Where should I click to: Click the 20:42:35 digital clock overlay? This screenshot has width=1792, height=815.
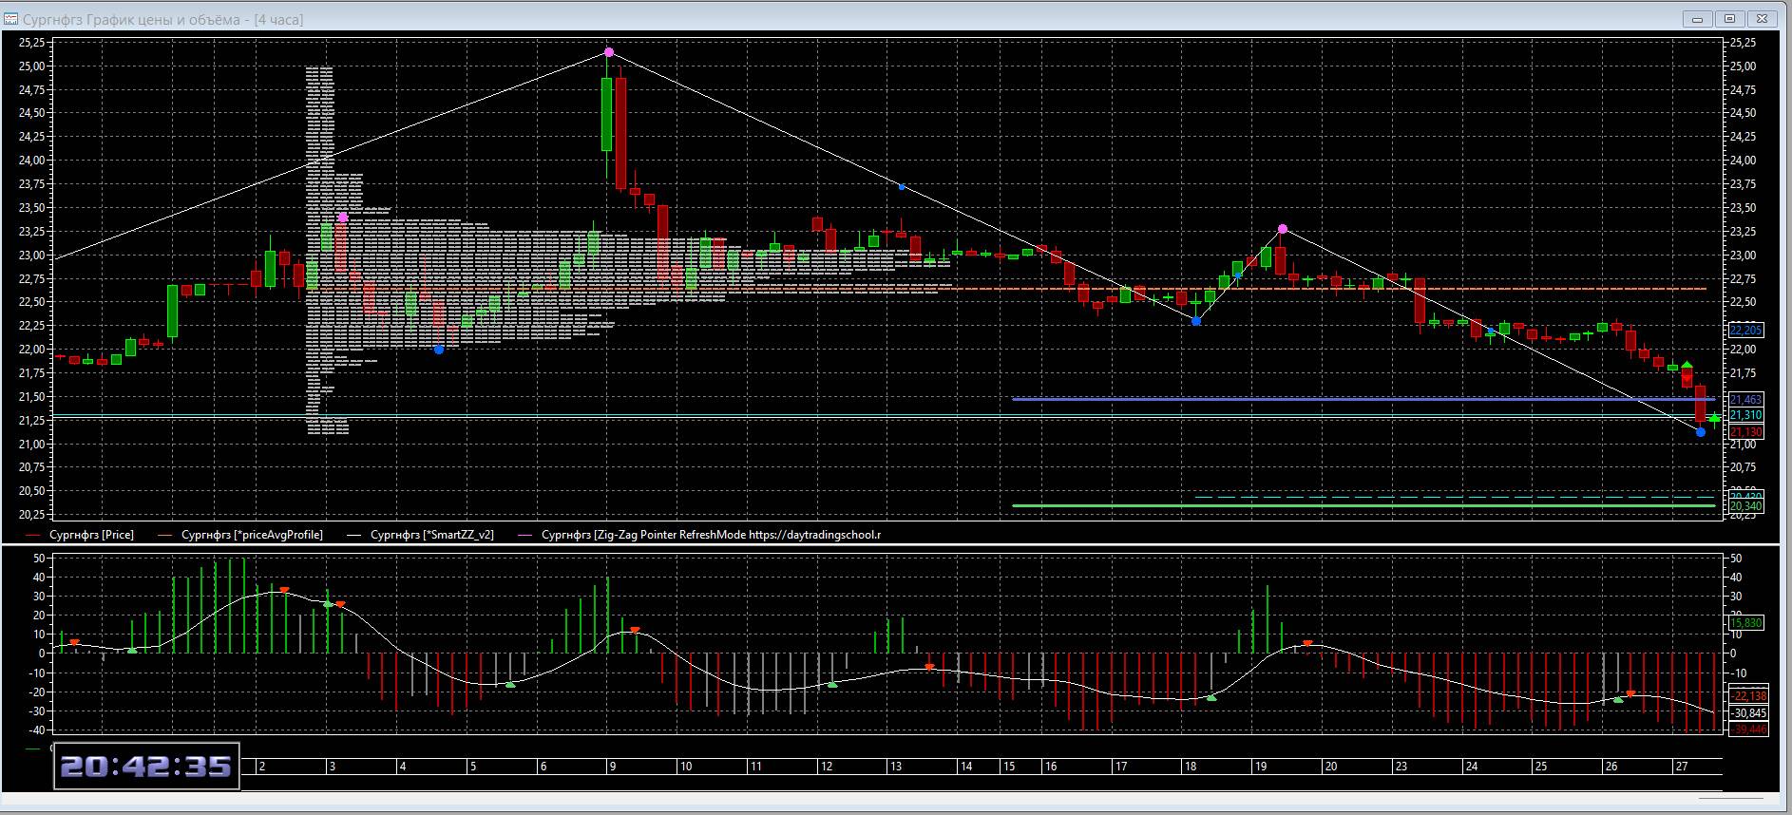(146, 767)
